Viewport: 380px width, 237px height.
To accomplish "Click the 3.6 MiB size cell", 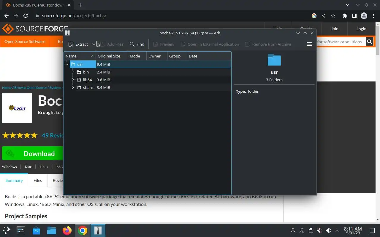I will [x=103, y=80].
